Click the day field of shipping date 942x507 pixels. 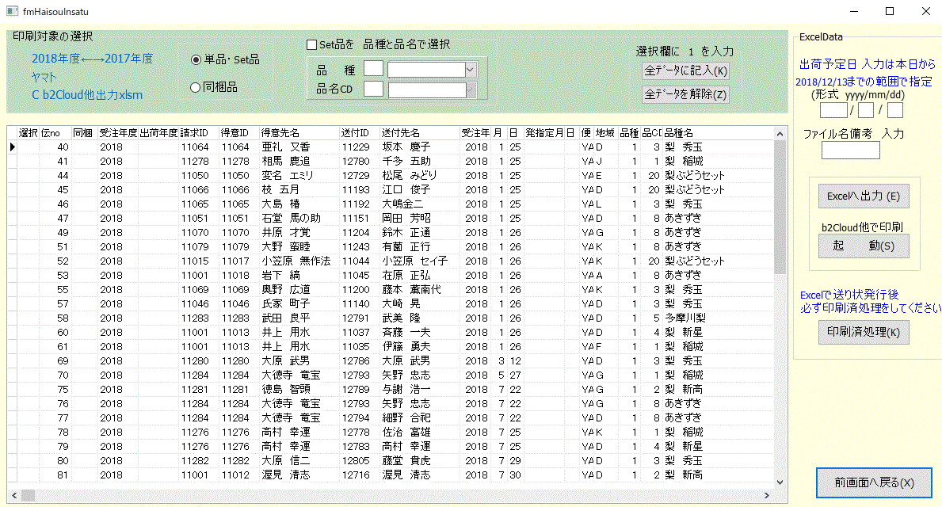pyautogui.click(x=895, y=110)
